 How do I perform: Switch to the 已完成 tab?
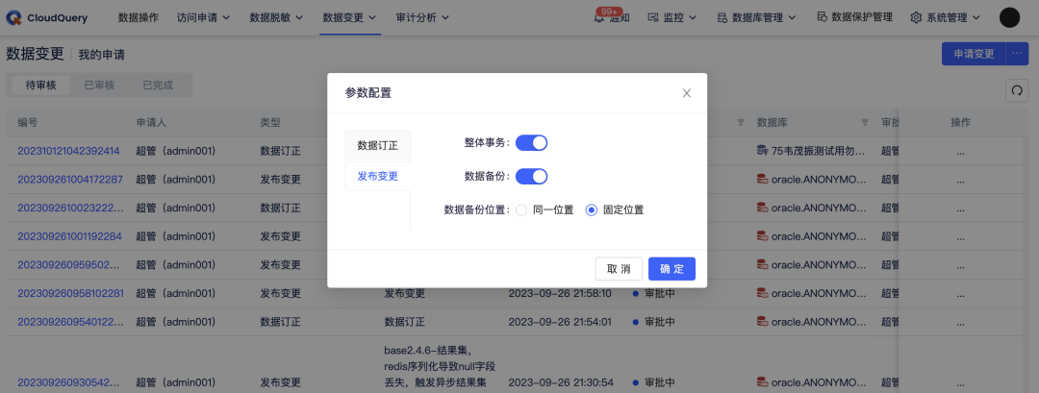click(x=158, y=86)
